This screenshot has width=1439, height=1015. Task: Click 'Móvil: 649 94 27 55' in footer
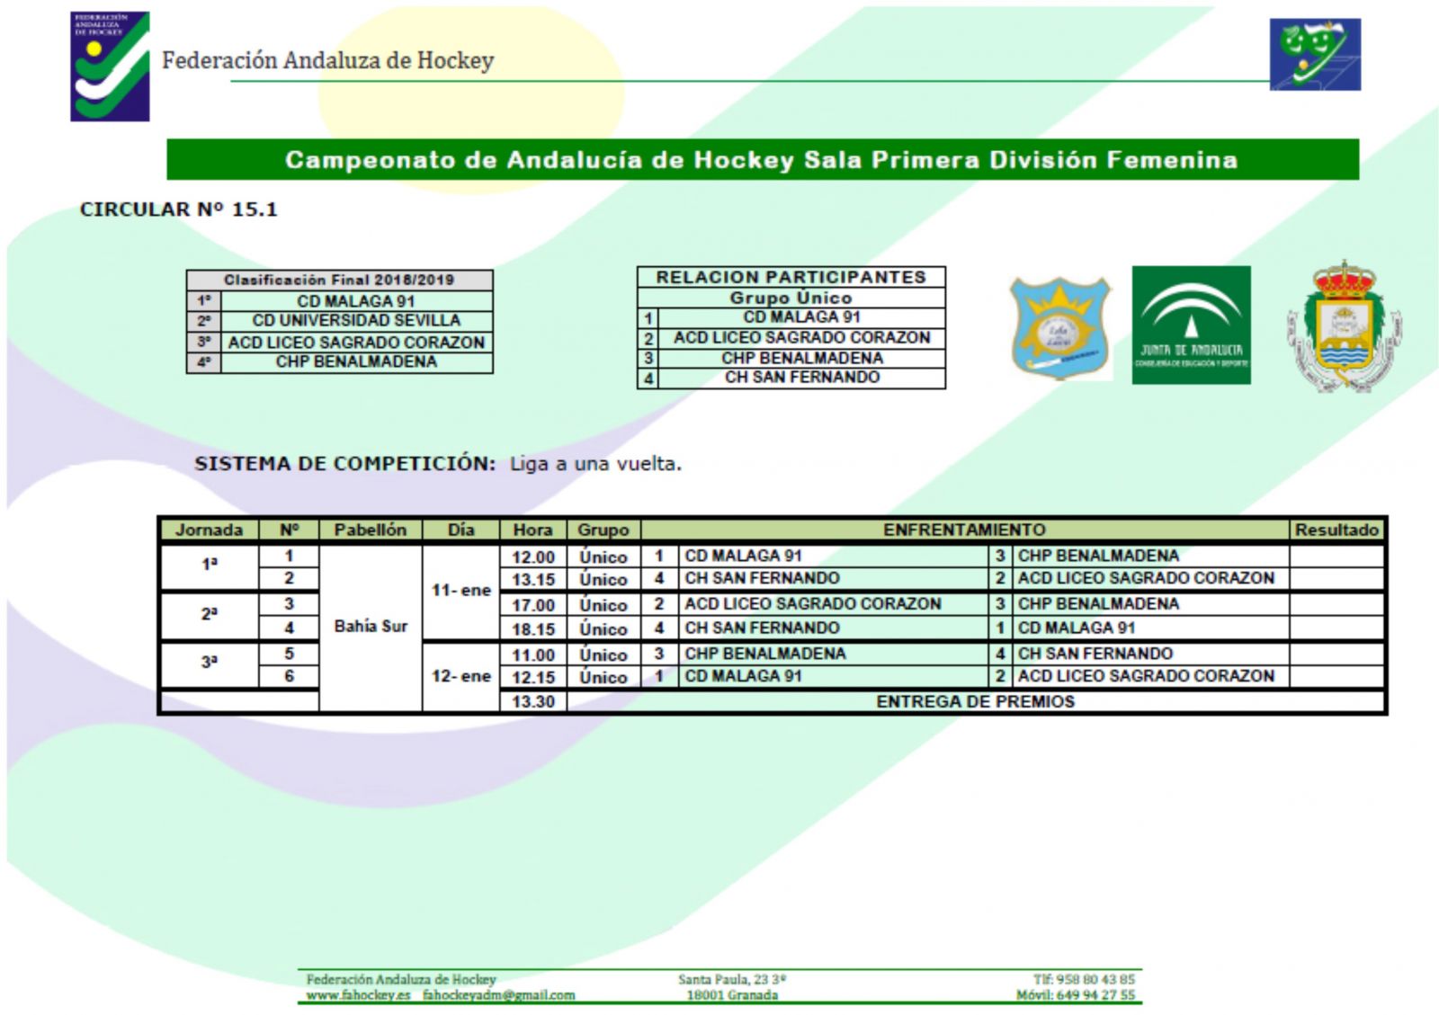pyautogui.click(x=1076, y=995)
